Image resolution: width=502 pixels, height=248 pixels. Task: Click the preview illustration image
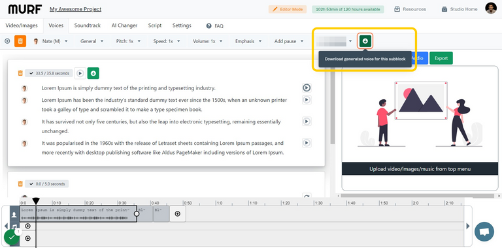(x=420, y=114)
